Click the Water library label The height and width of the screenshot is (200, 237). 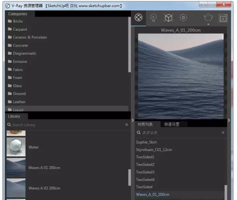[34, 147]
